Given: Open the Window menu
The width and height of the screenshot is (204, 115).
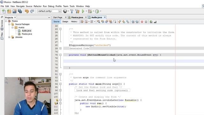Looking at the screenshot, I should pos(80,6).
